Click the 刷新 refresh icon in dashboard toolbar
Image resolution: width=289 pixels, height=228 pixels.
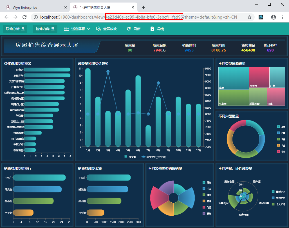click(129, 29)
